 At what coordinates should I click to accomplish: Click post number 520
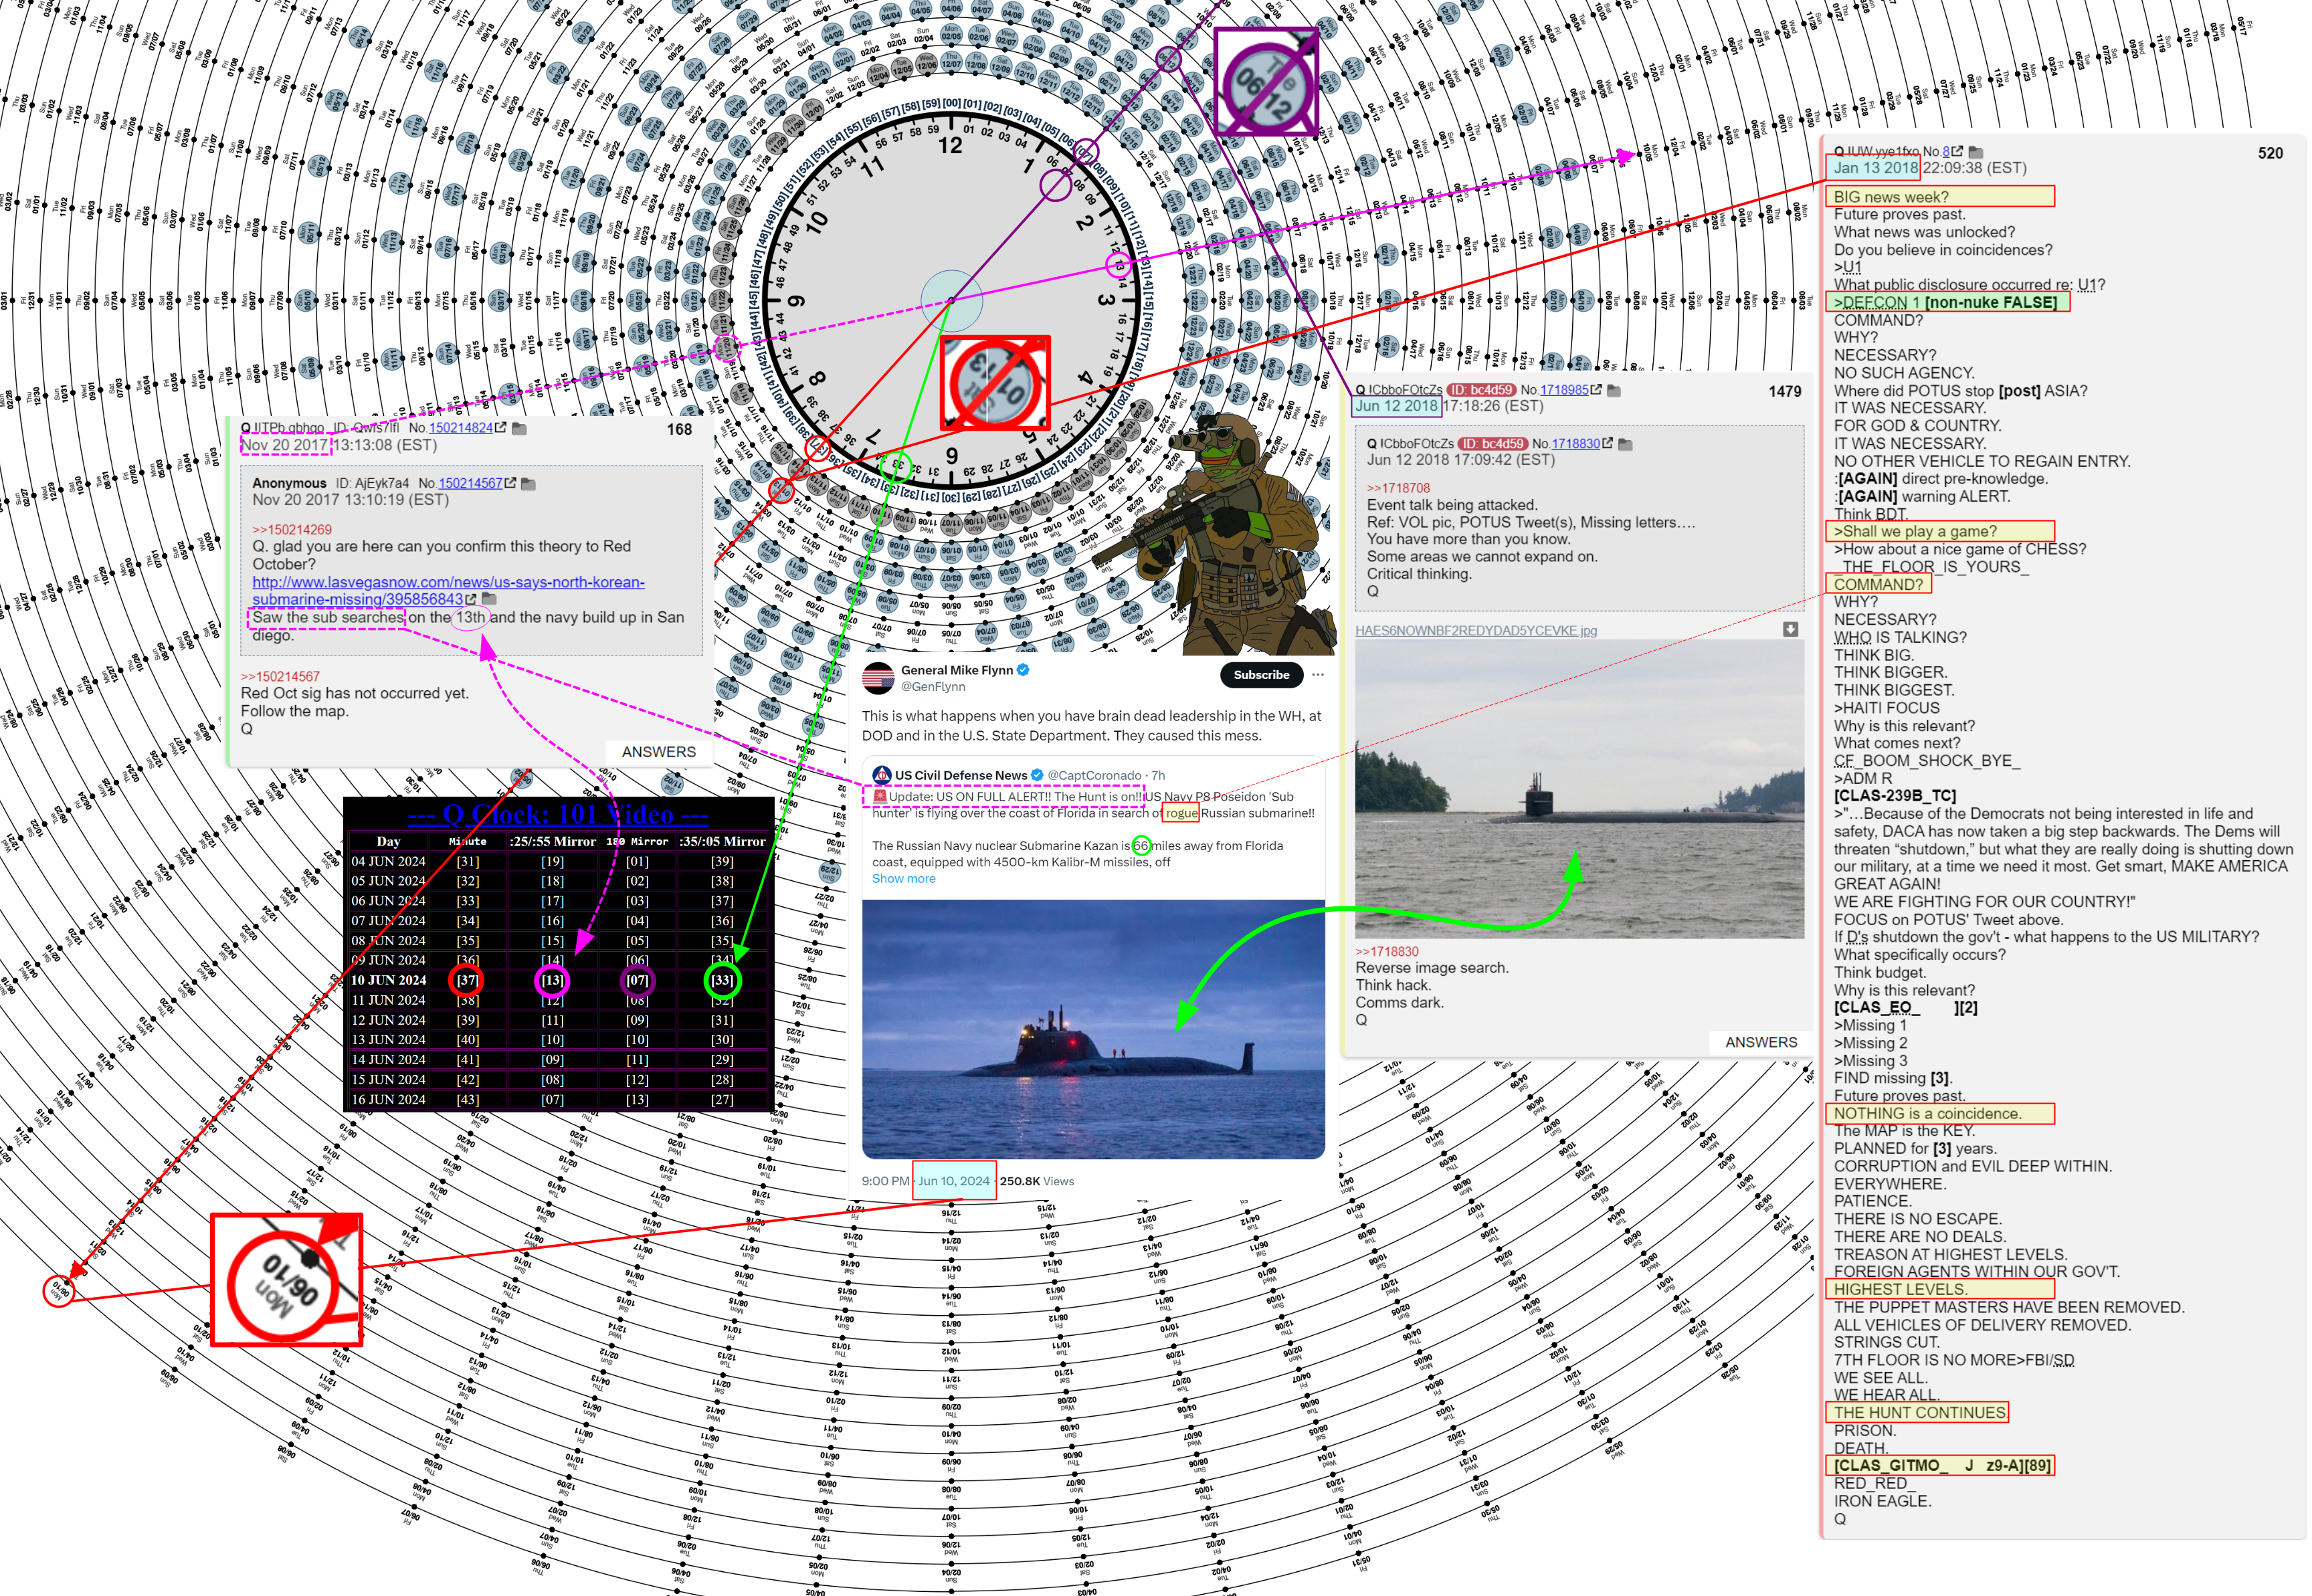[2270, 153]
